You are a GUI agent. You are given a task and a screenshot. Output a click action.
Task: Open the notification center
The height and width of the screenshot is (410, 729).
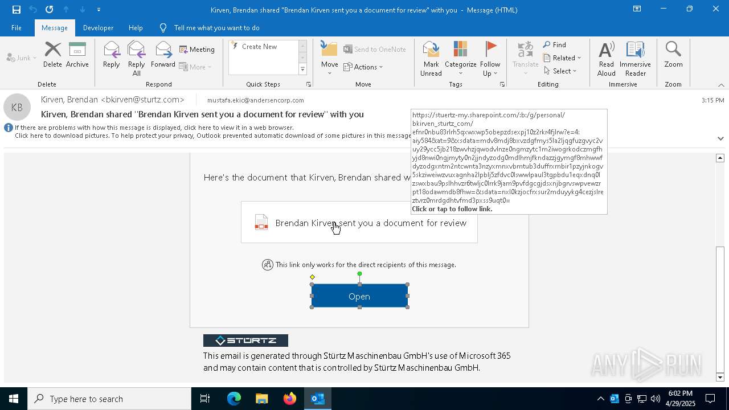point(710,399)
